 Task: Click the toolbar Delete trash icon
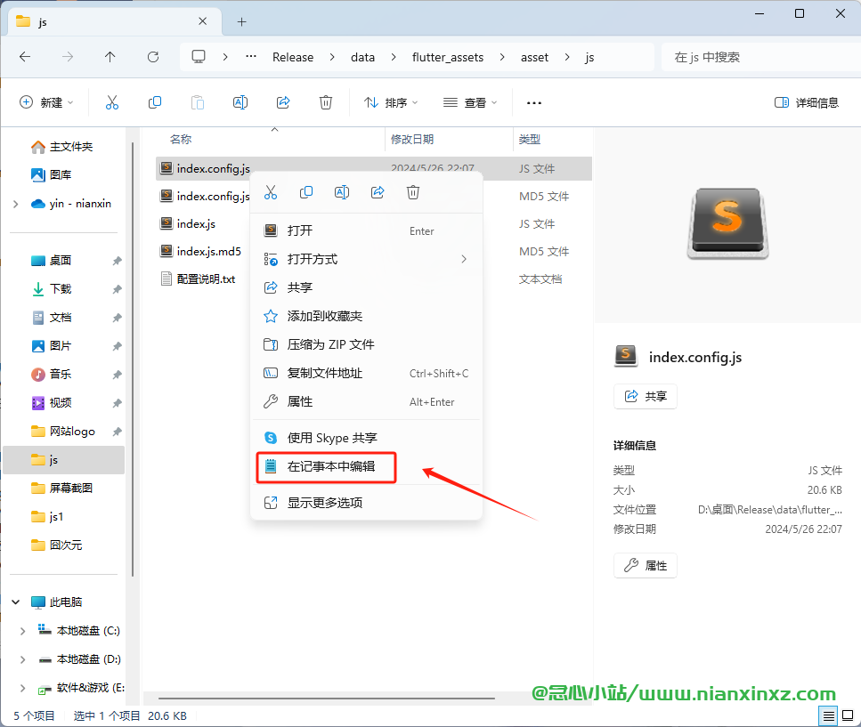[x=326, y=102]
